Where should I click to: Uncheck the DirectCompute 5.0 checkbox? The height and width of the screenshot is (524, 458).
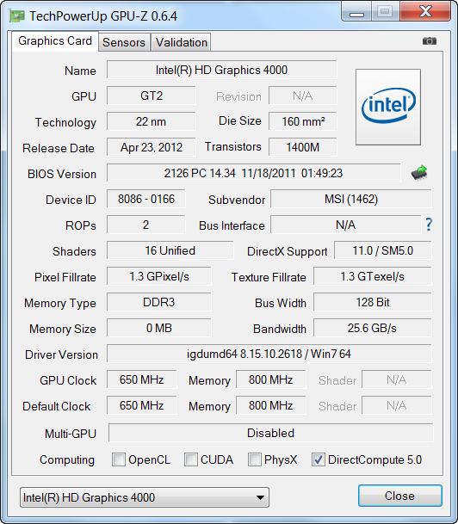pos(318,459)
